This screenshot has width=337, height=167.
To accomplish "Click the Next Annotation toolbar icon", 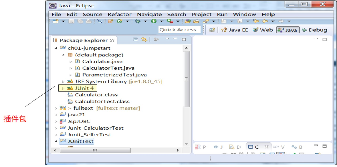I will (224, 21).
